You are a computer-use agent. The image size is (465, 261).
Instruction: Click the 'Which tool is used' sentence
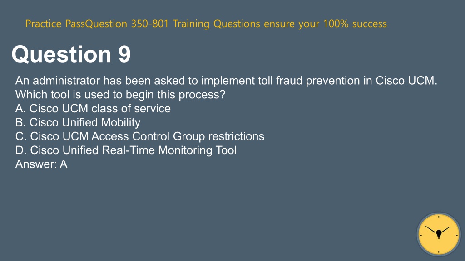coord(120,95)
